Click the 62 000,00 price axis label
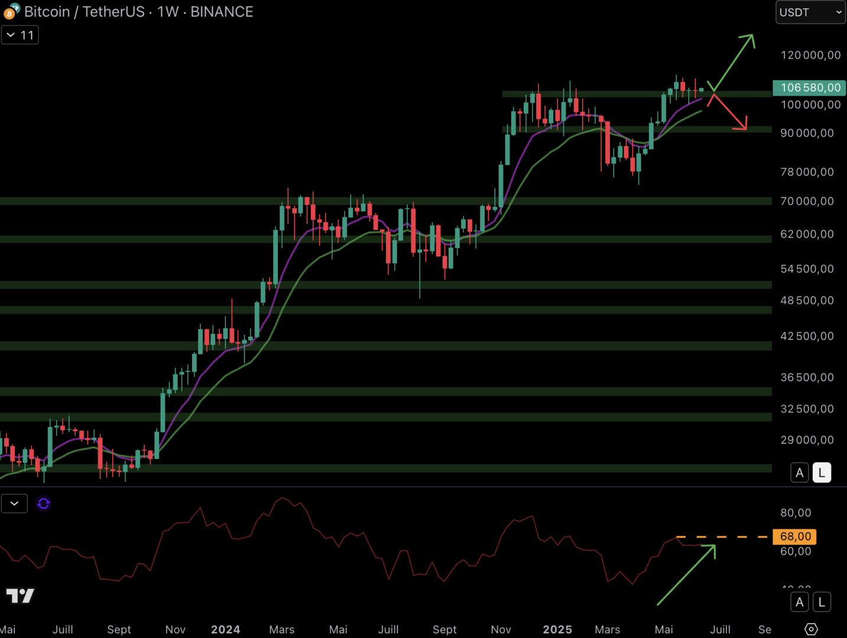This screenshot has width=847, height=638. (807, 234)
